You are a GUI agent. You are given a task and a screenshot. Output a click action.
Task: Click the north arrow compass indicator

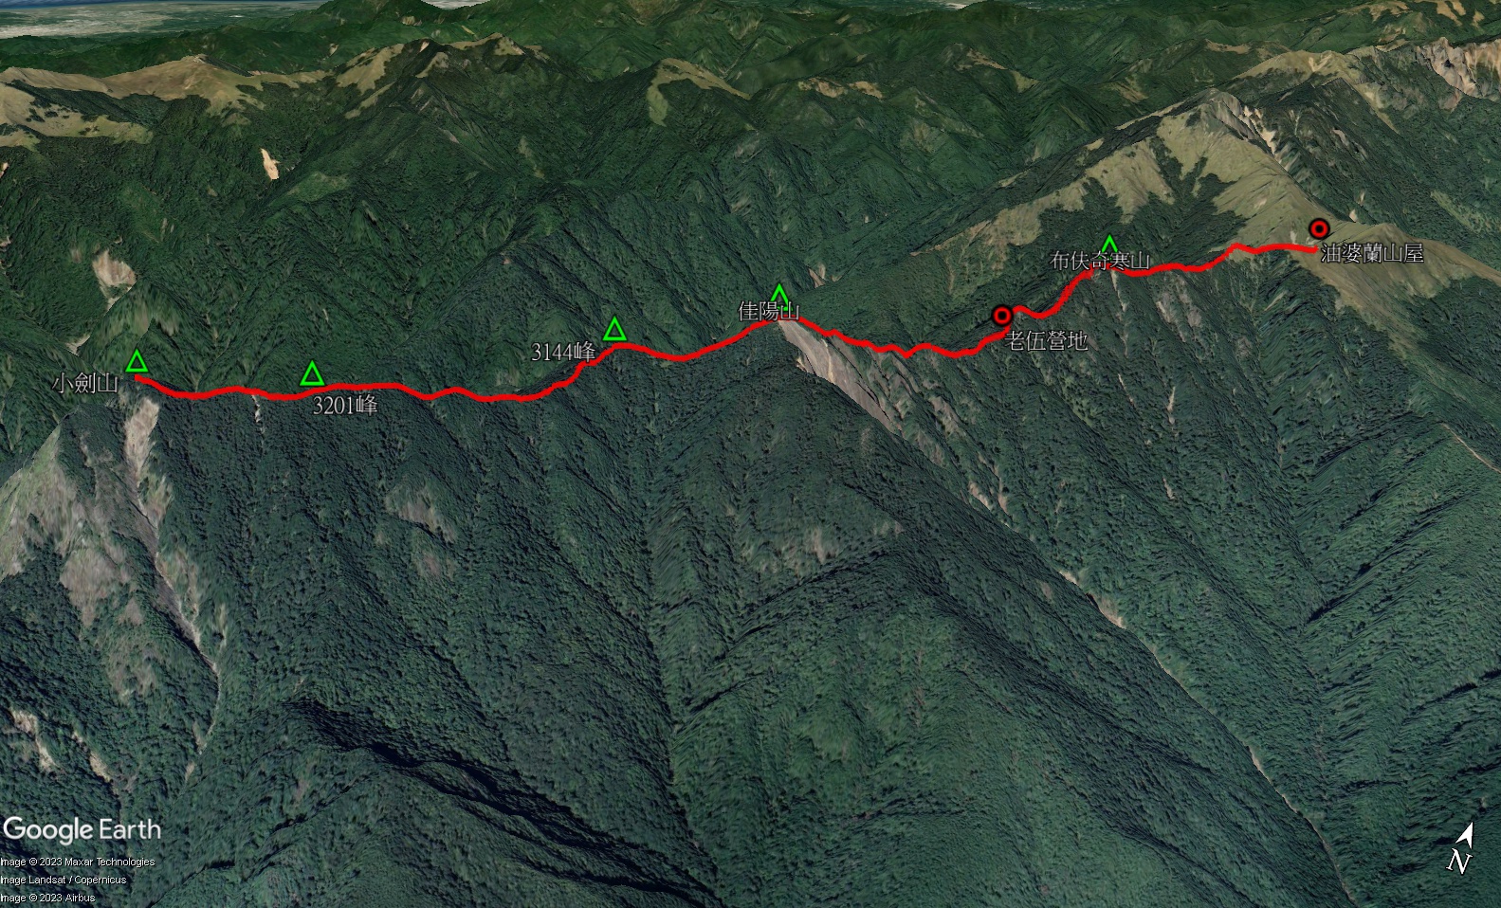pos(1461,847)
